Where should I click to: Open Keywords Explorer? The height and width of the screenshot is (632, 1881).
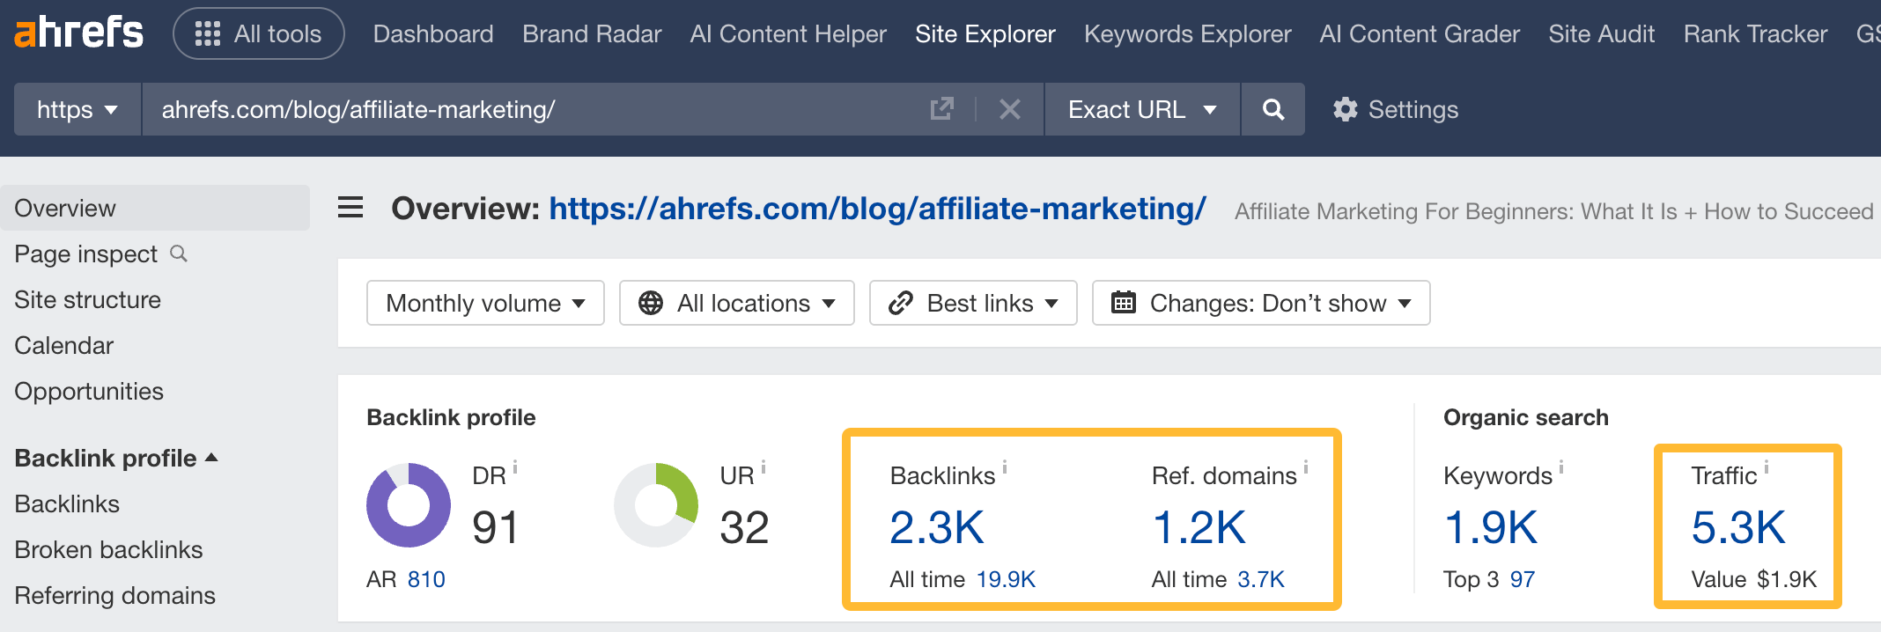(1188, 33)
